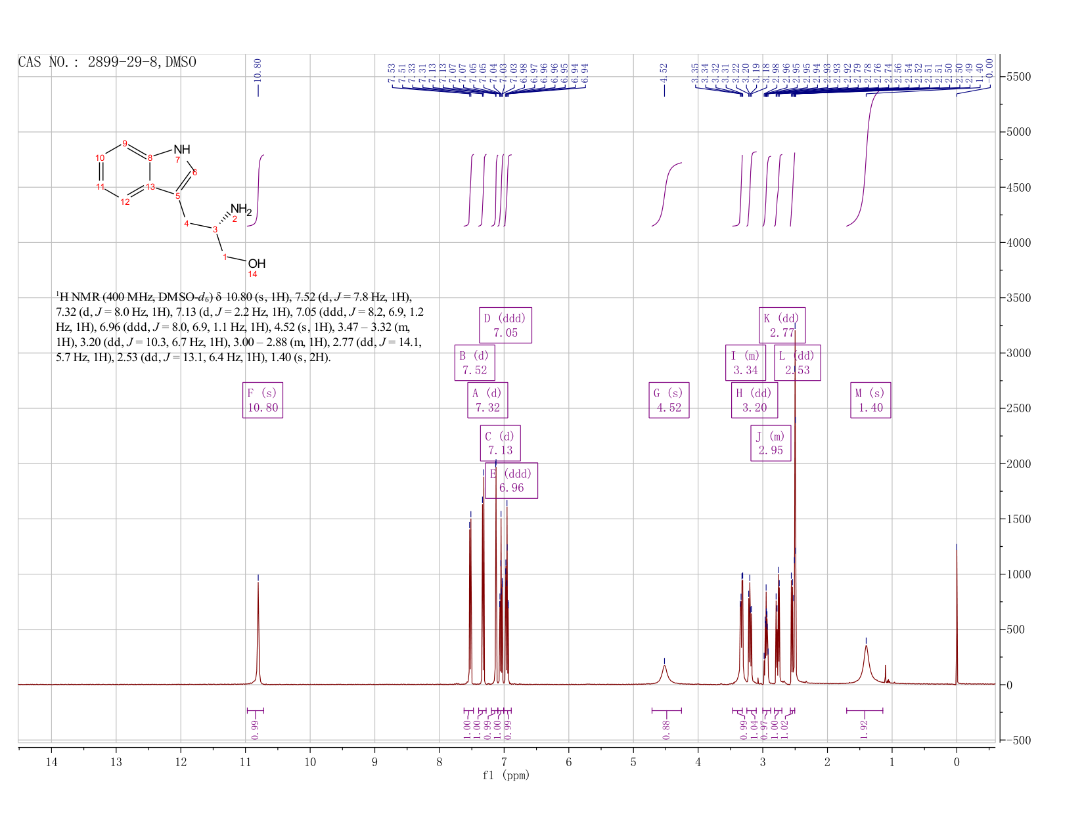Click the 9 tick label on ppm axis
The image size is (1084, 837).
(374, 762)
